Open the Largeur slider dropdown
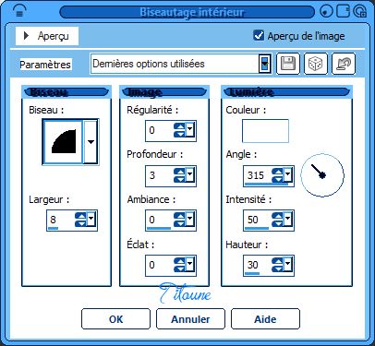Screen dimensions: 375x346 [x=91, y=219]
